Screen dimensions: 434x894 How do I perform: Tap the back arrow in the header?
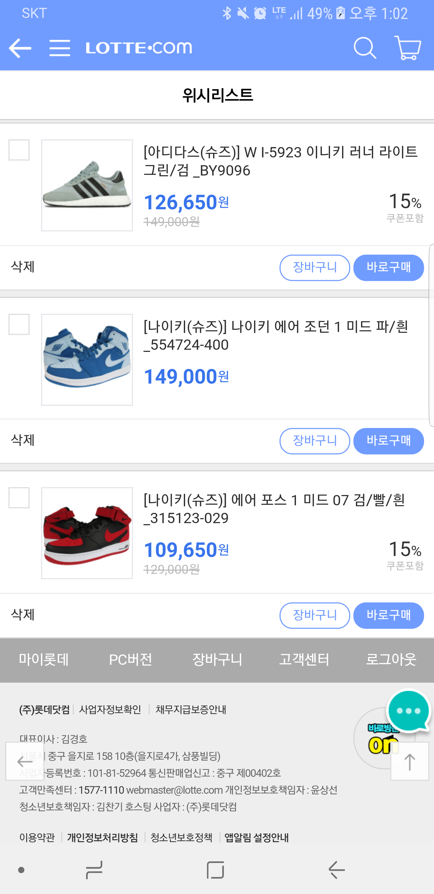click(20, 48)
